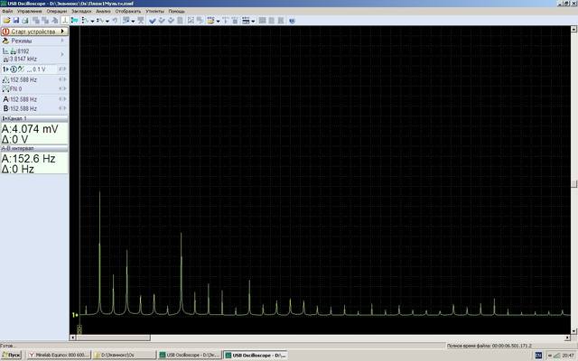Click the channel 1 zero-level marker on the graph
The image size is (578, 361).
click(75, 315)
